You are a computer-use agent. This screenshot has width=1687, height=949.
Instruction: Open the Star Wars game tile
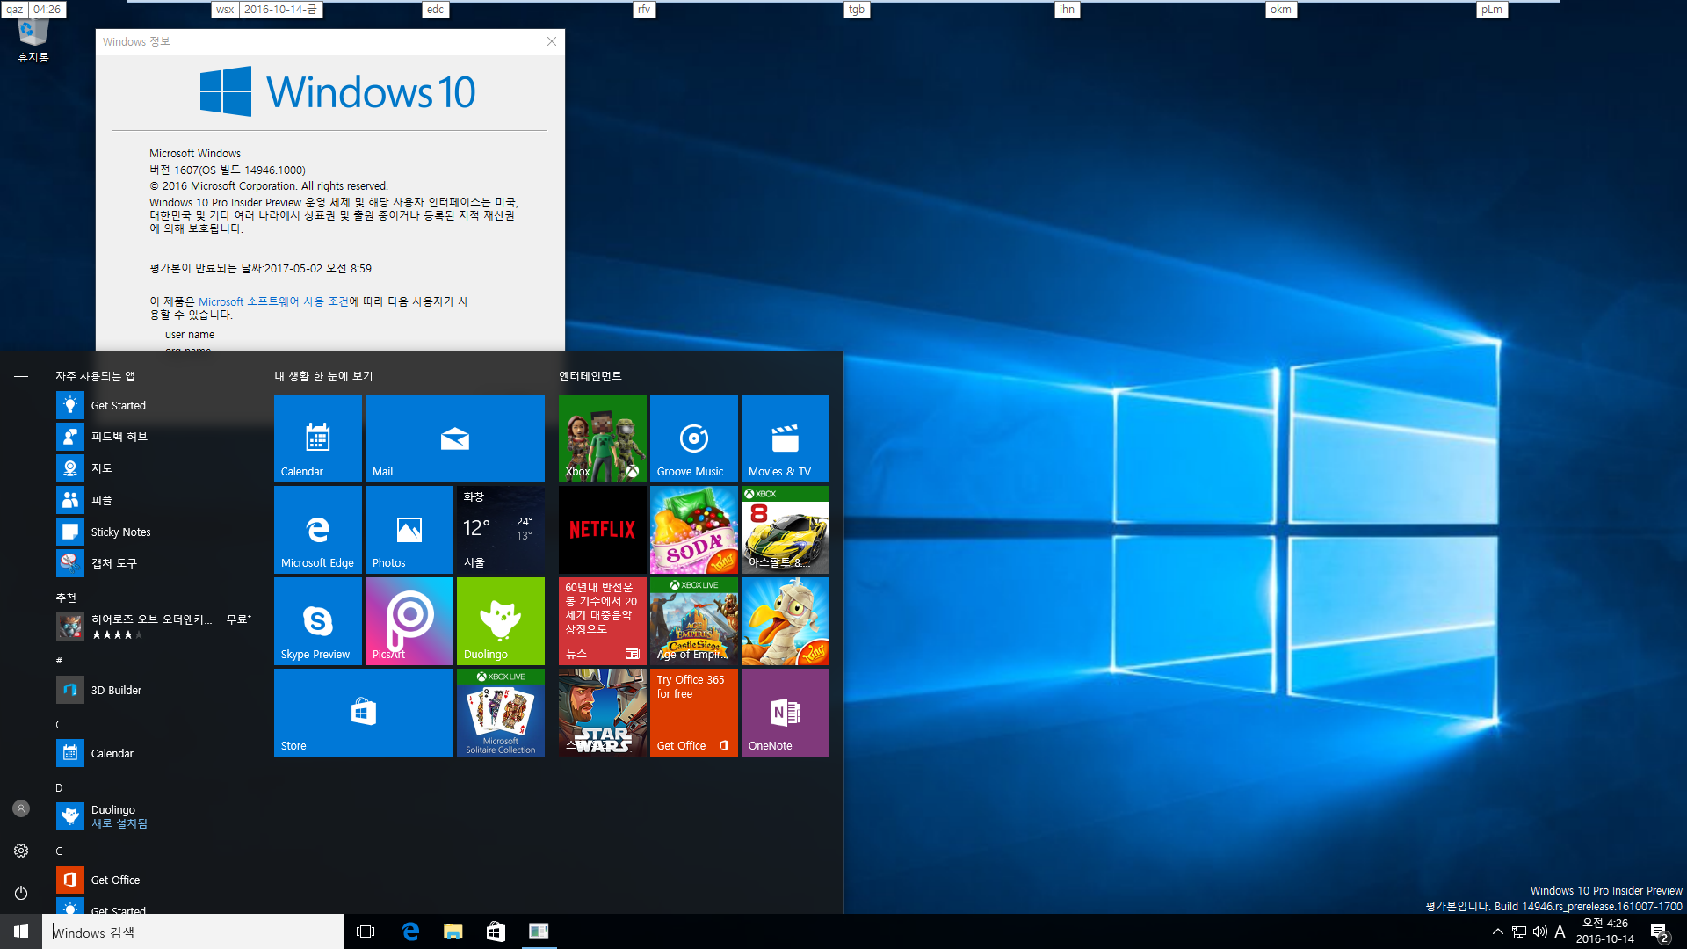coord(602,712)
